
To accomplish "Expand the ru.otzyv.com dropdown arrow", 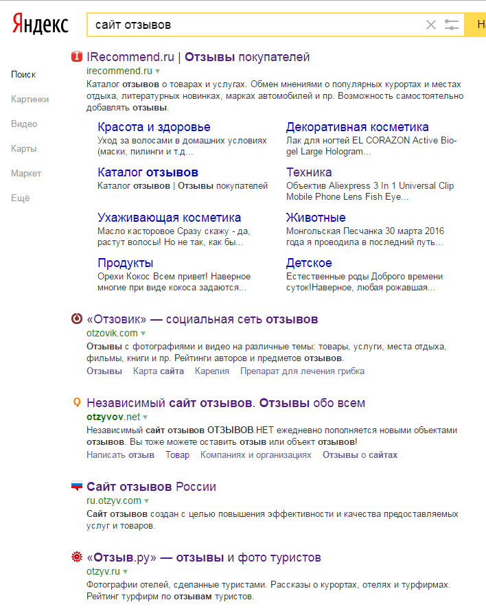I will click(x=146, y=501).
